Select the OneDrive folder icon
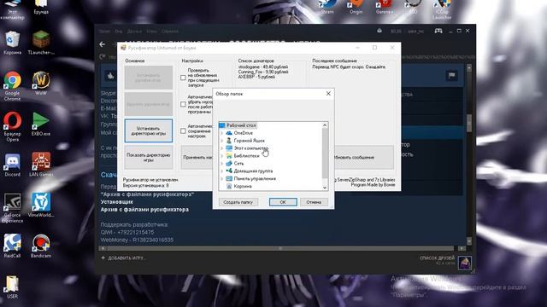This screenshot has width=547, height=307. 229,133
